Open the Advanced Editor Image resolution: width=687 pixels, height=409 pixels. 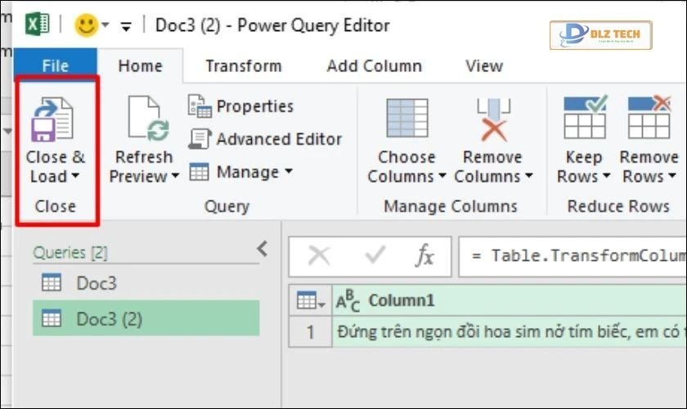coord(266,139)
